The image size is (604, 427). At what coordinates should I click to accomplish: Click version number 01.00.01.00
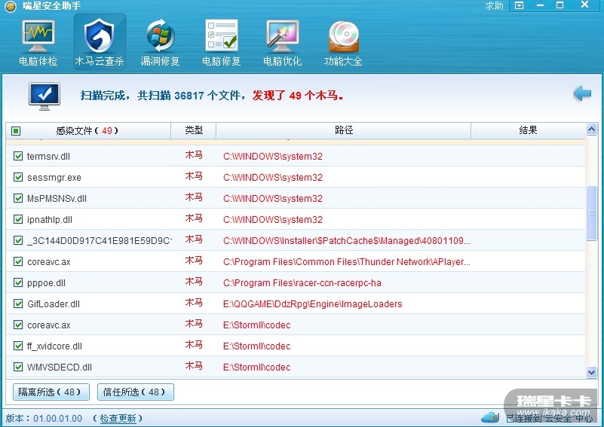pos(58,419)
